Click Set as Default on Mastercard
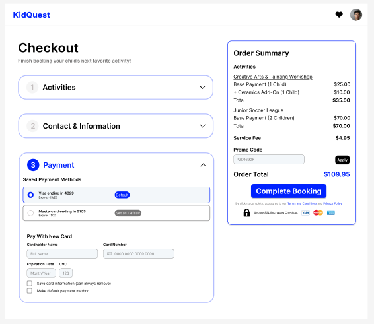The image size is (374, 324). coord(128,213)
